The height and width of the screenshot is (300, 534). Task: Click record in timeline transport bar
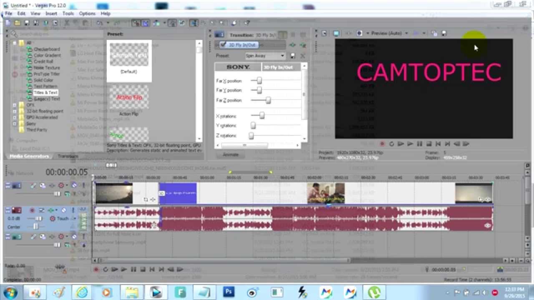click(x=96, y=270)
